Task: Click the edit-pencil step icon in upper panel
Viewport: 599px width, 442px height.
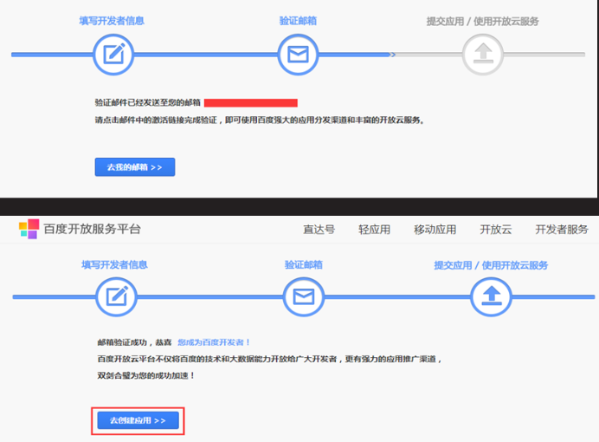Action: [113, 55]
